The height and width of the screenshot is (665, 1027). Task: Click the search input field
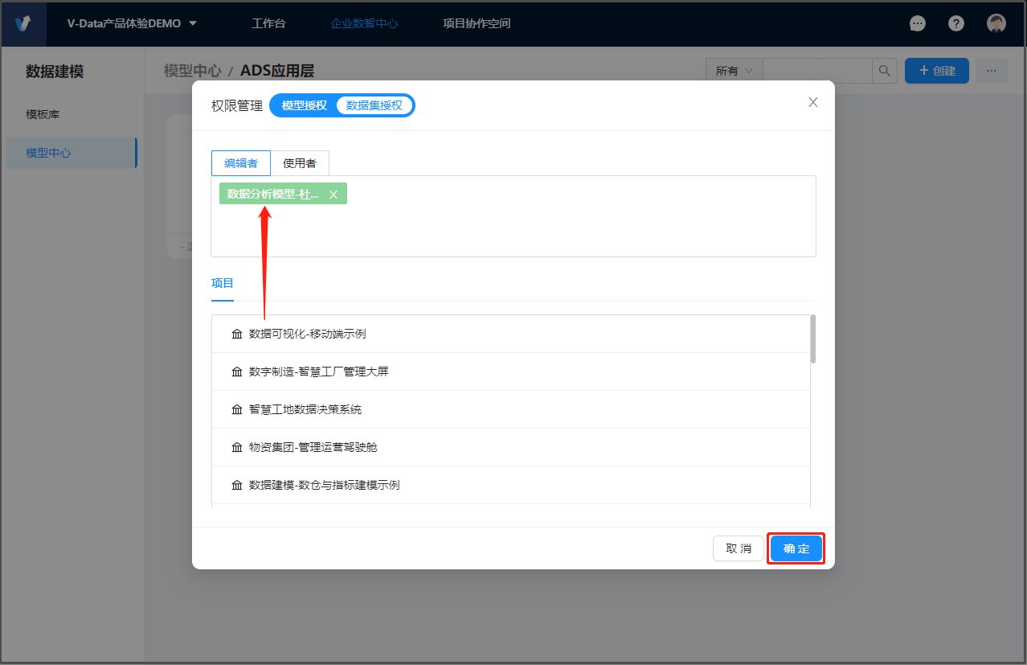pos(816,71)
